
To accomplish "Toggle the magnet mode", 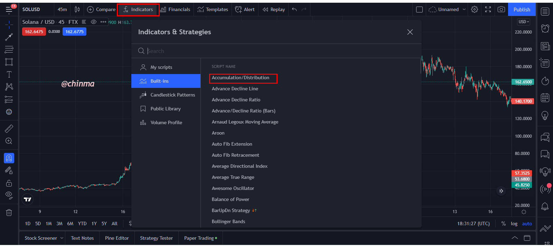I will pos(9,158).
